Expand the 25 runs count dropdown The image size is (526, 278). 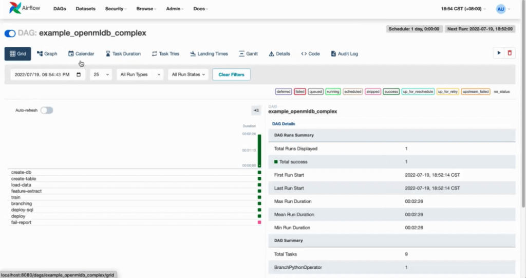coord(101,75)
